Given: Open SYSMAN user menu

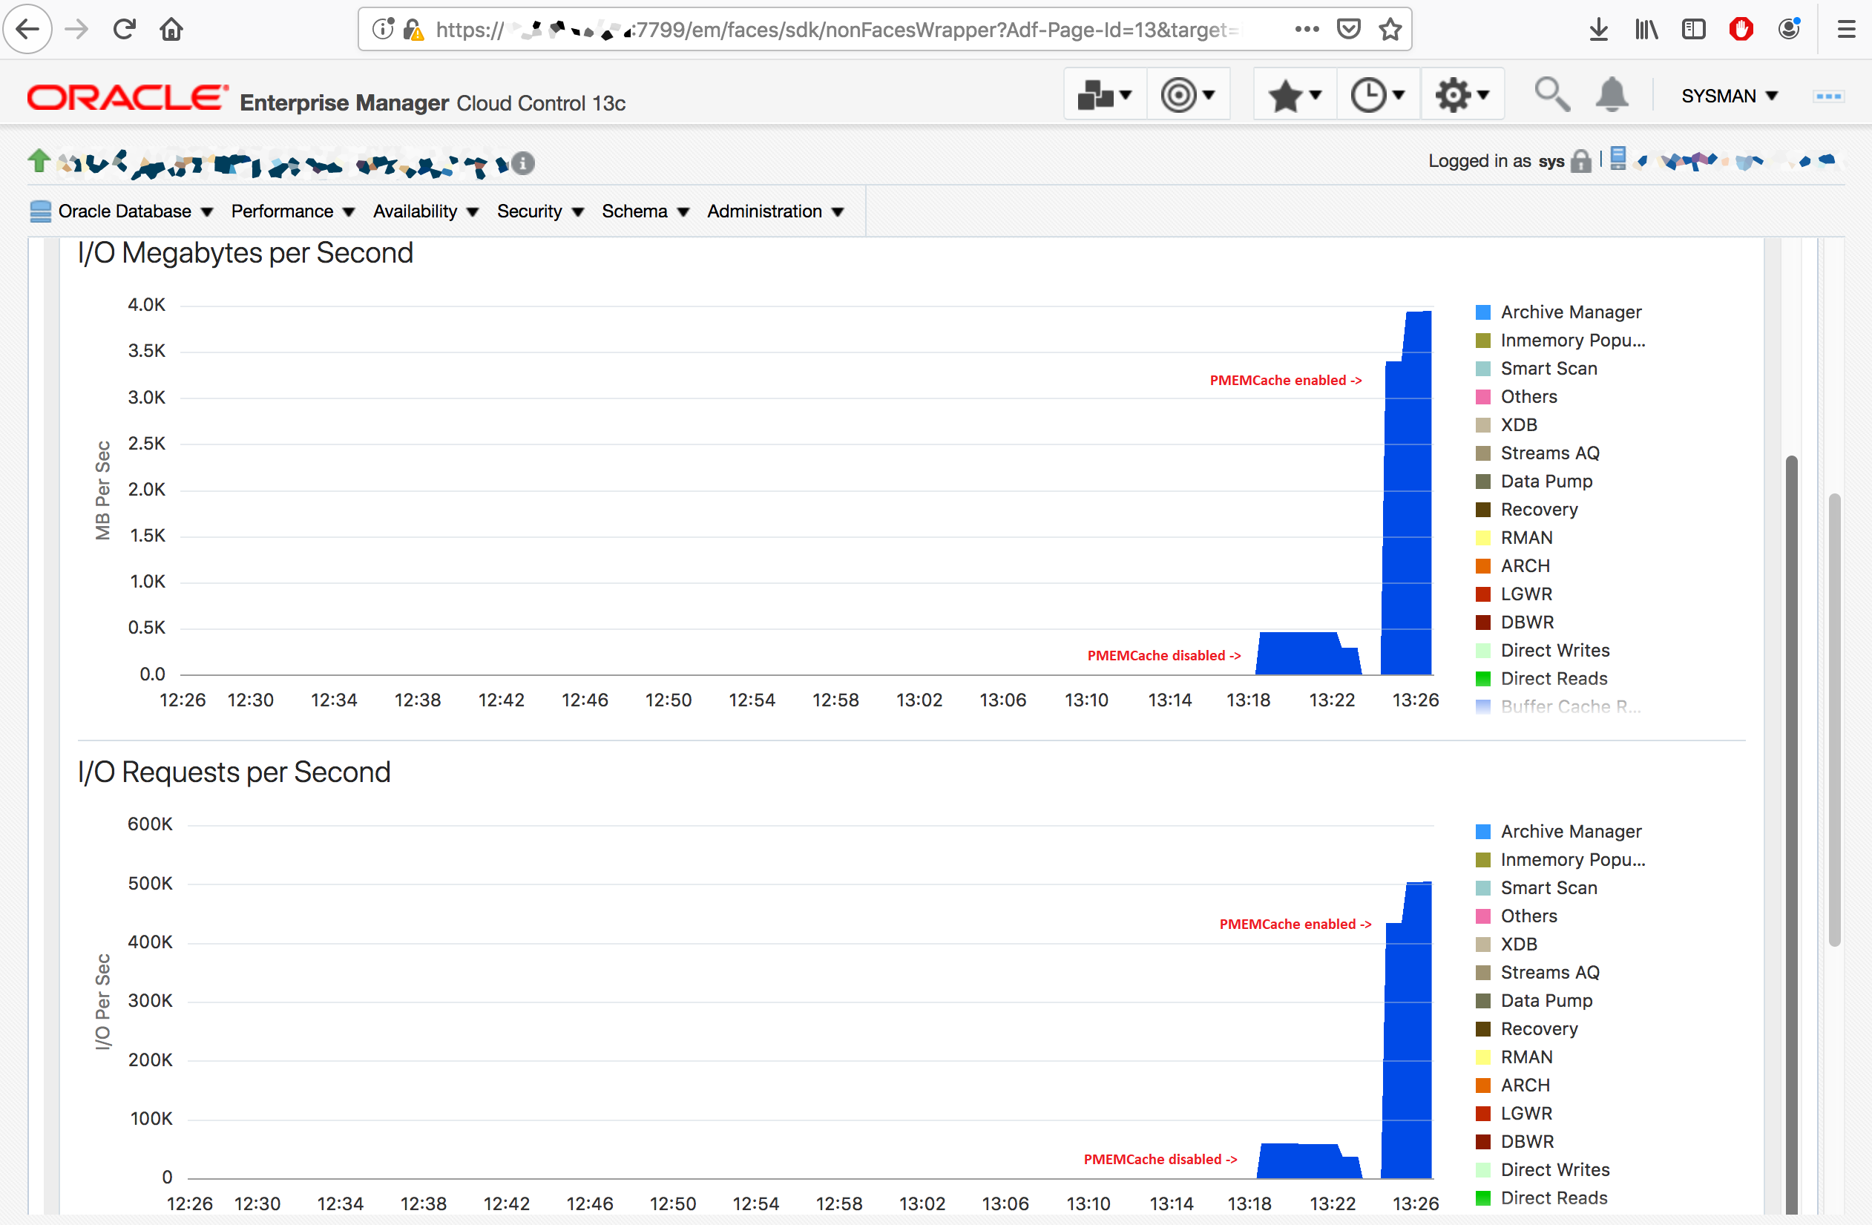Looking at the screenshot, I should coord(1730,96).
